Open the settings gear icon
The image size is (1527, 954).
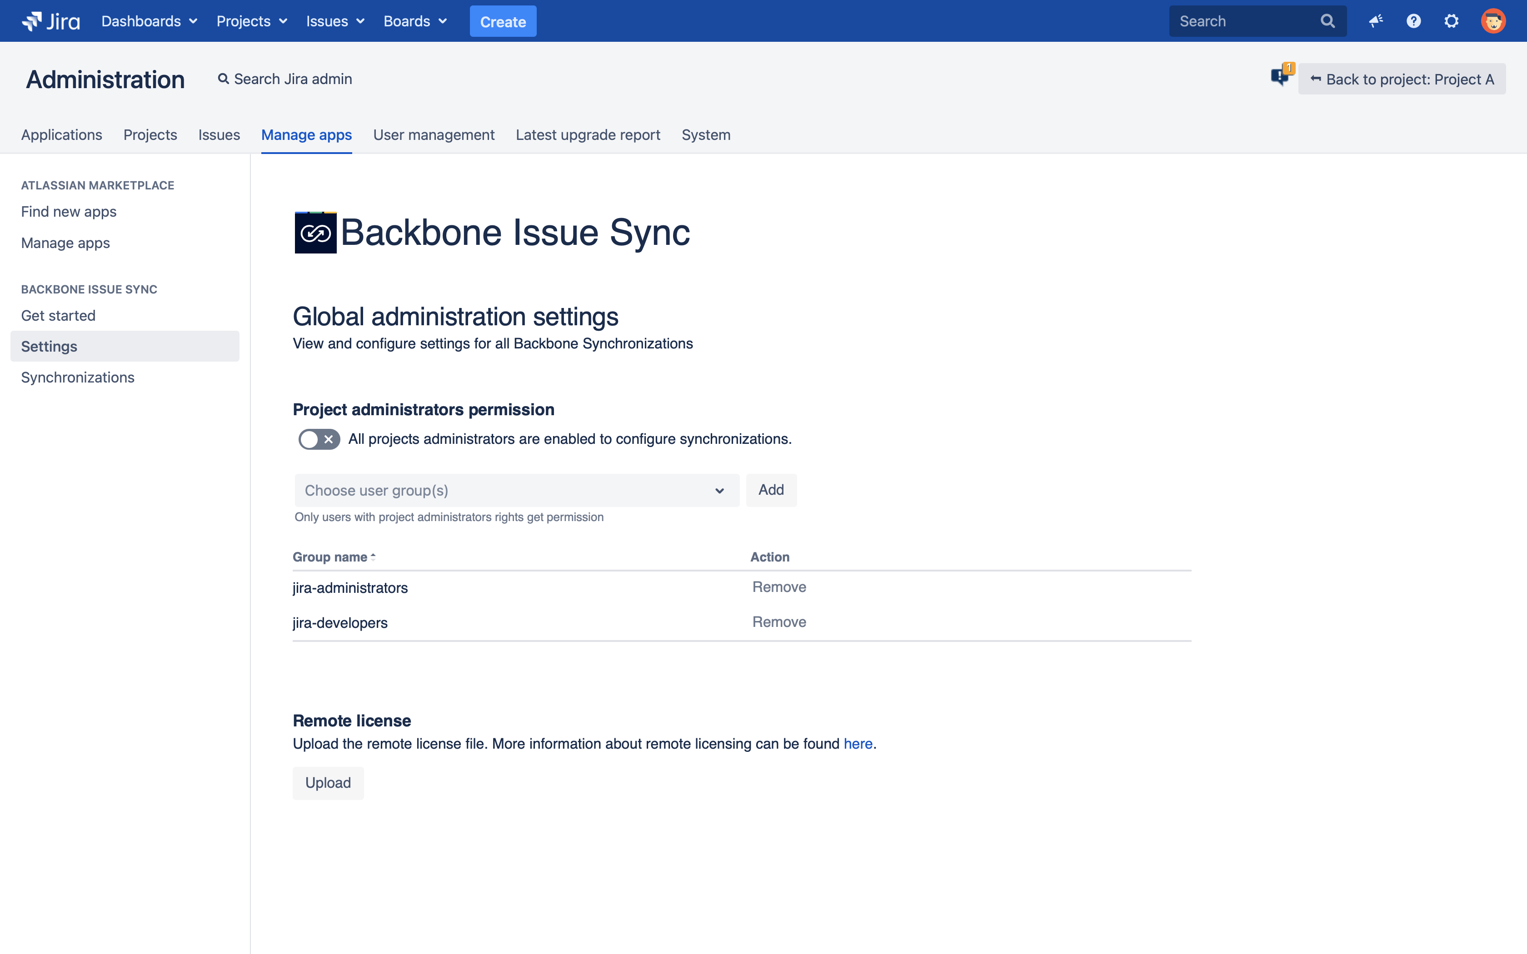tap(1451, 21)
